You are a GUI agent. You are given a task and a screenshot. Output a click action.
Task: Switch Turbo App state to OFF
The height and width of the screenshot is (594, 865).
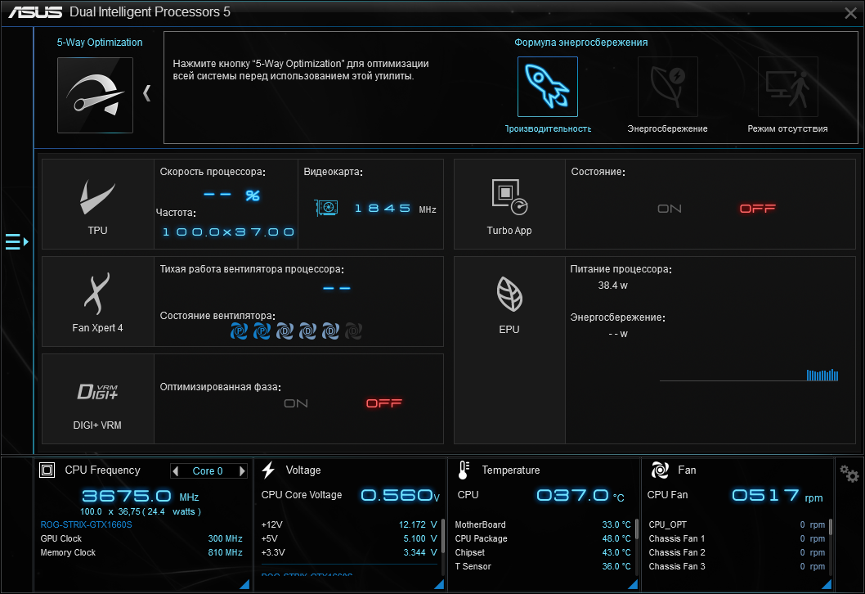tap(757, 208)
